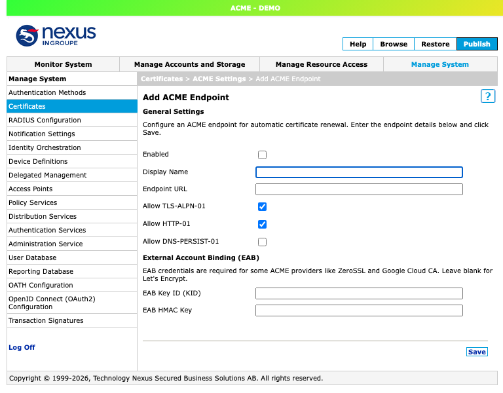Open Access Points

coord(72,189)
